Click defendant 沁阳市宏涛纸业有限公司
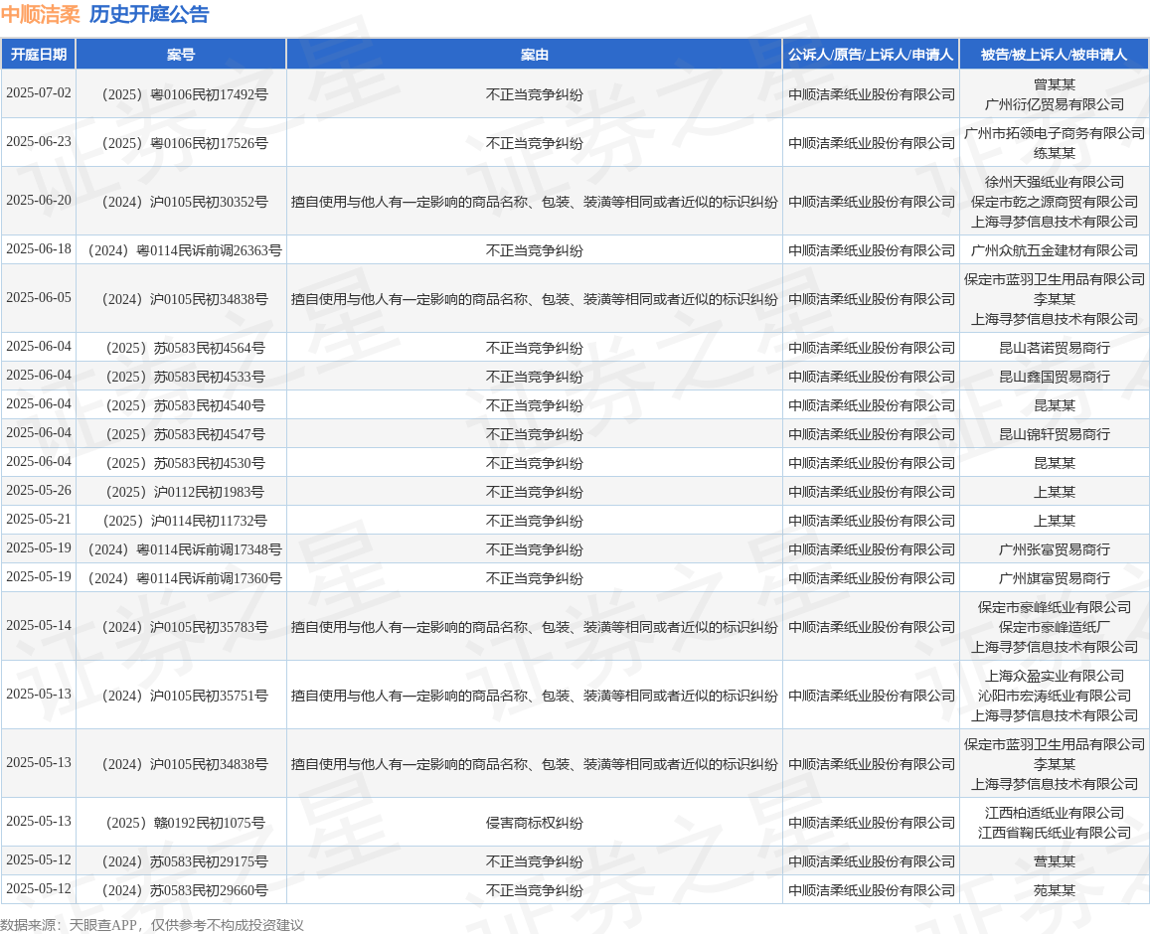Viewport: 1150px width, 934px height. point(1054,695)
